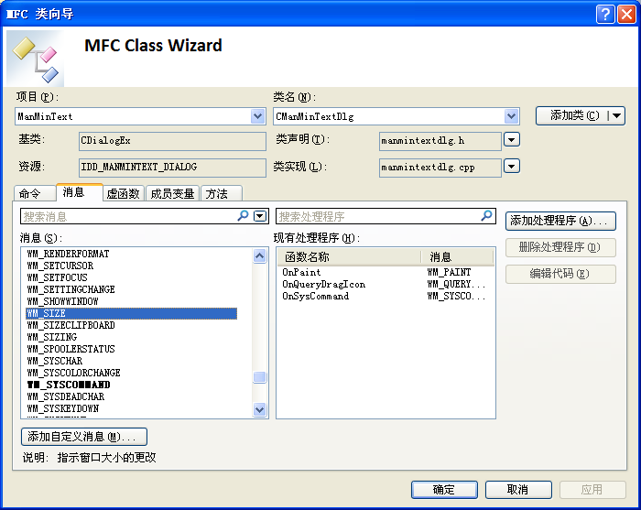Click the CDialogEx base class field
Screen dimensions: 641x510
point(172,141)
